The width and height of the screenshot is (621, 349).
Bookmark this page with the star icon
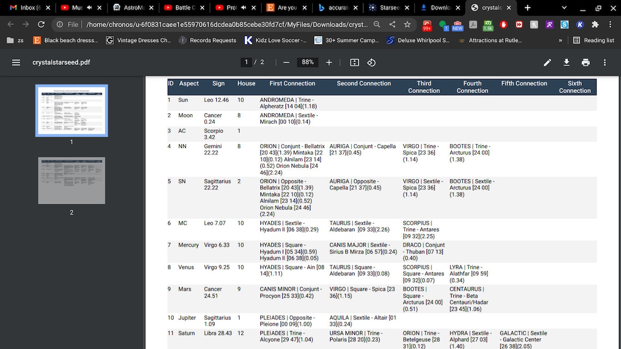[x=407, y=25]
